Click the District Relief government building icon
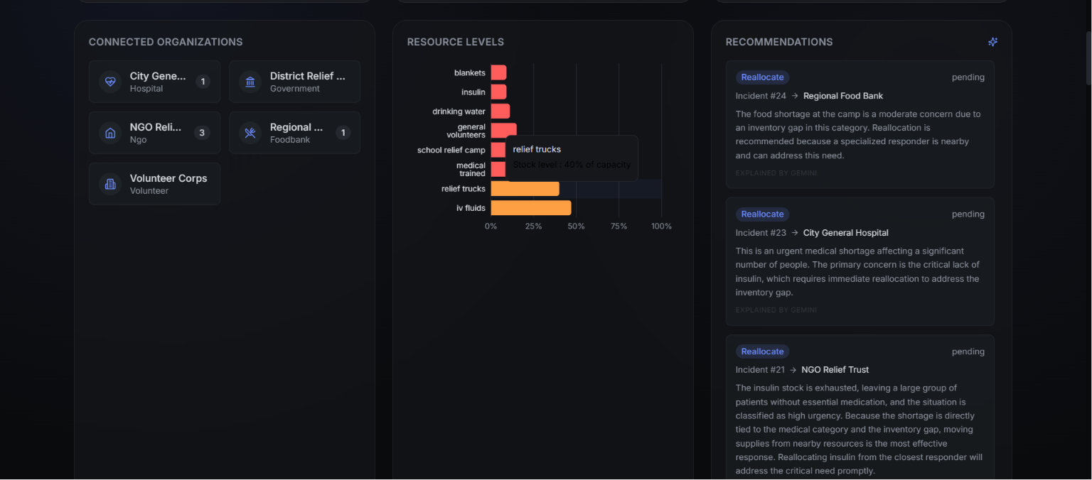1092x480 pixels. click(250, 82)
